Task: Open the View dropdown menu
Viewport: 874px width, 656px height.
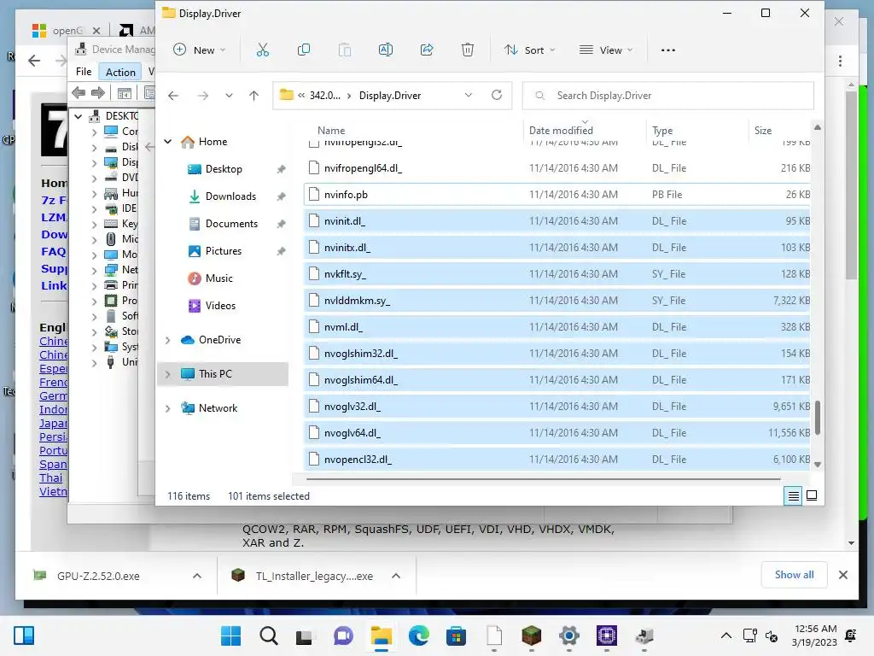Action: pos(606,50)
